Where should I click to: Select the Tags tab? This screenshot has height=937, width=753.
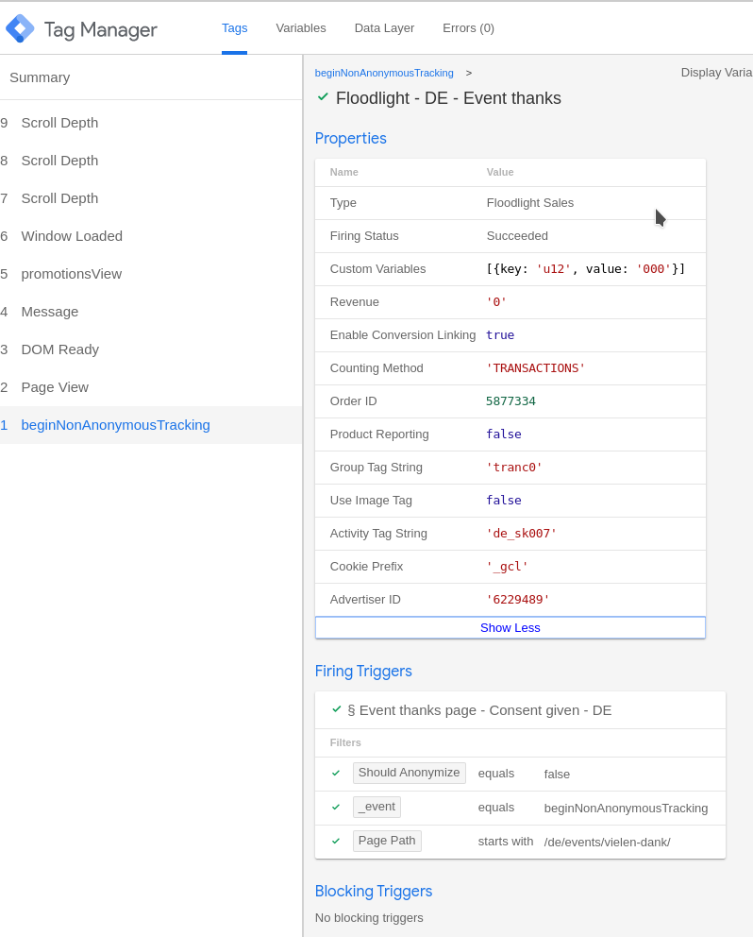pyautogui.click(x=234, y=28)
